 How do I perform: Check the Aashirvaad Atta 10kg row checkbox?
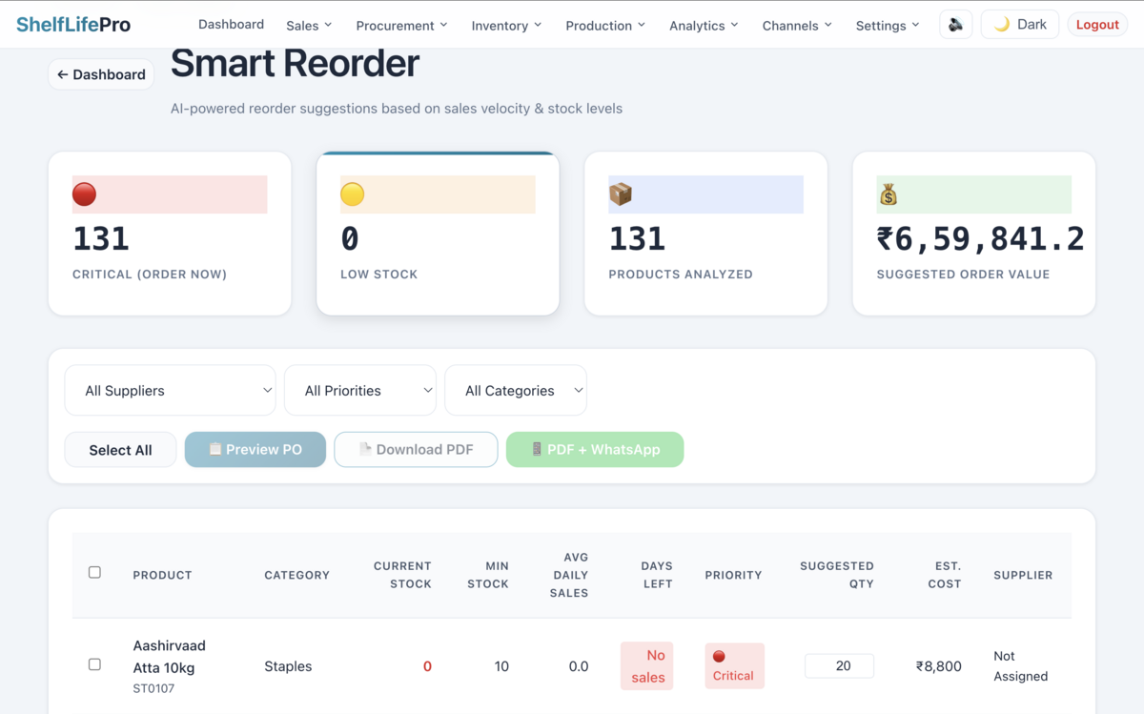tap(94, 664)
